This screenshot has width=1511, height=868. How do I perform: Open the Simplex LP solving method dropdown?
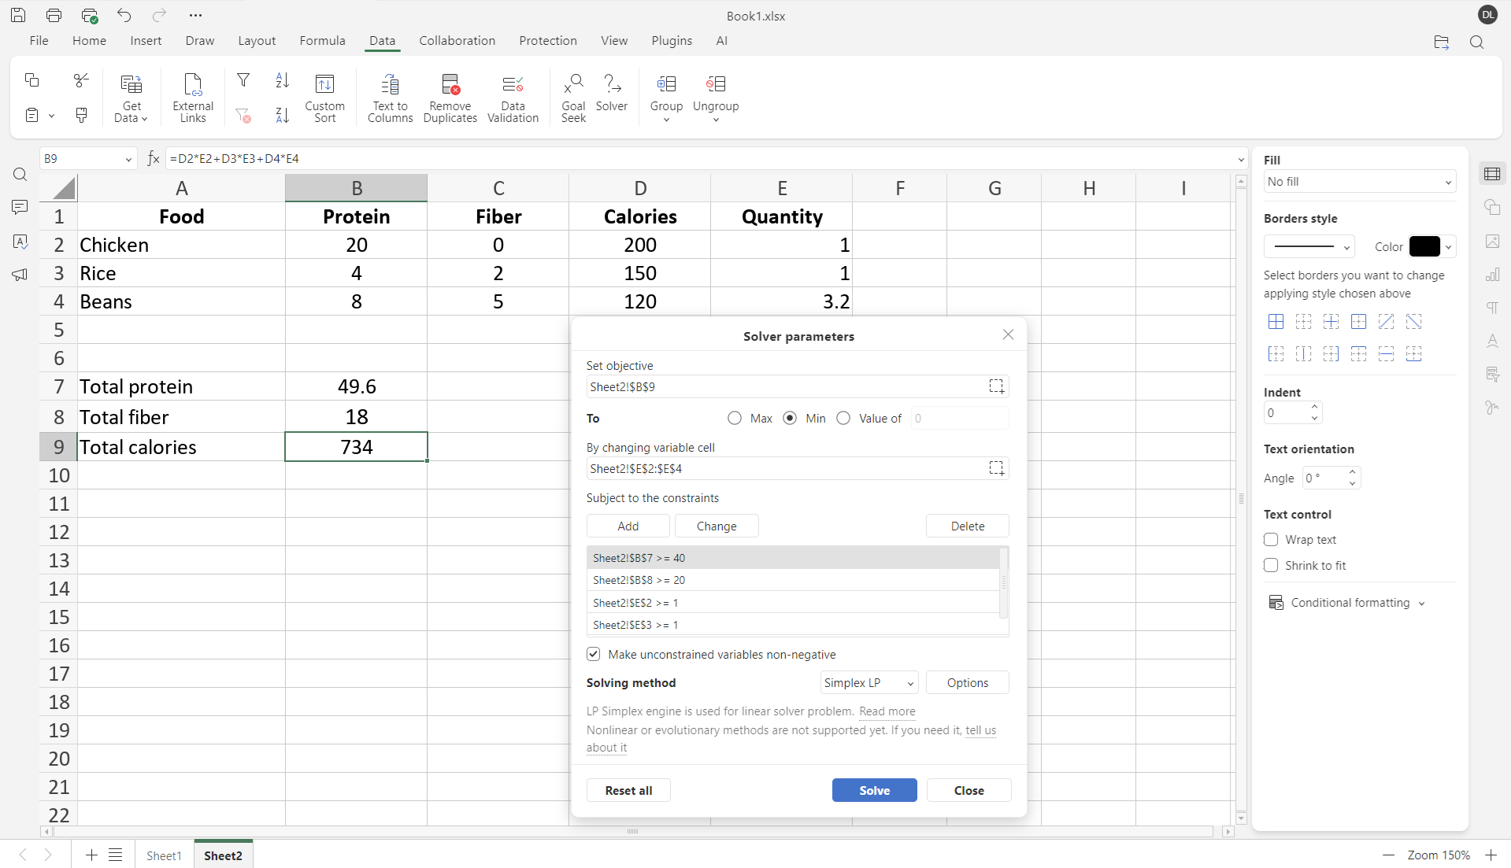(x=868, y=683)
